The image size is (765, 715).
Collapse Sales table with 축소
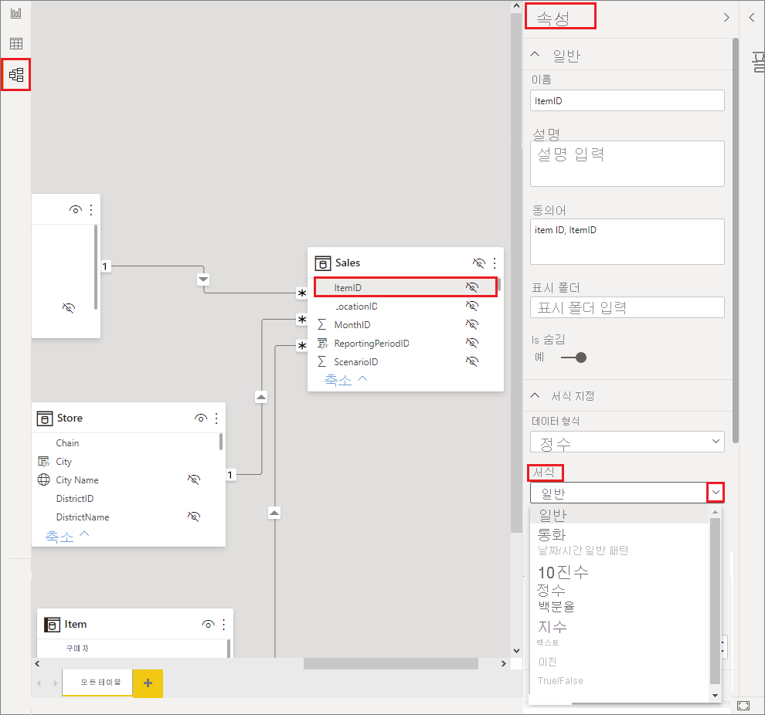tap(346, 380)
